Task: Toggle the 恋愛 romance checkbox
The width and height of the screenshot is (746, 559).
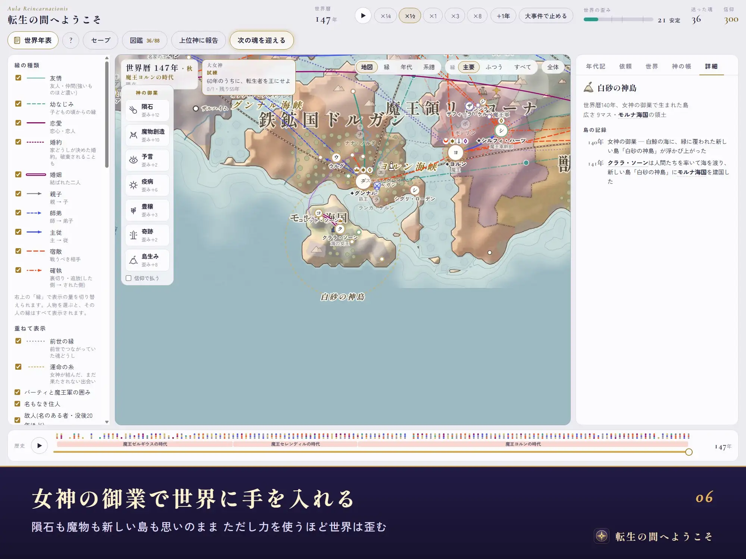Action: (18, 123)
